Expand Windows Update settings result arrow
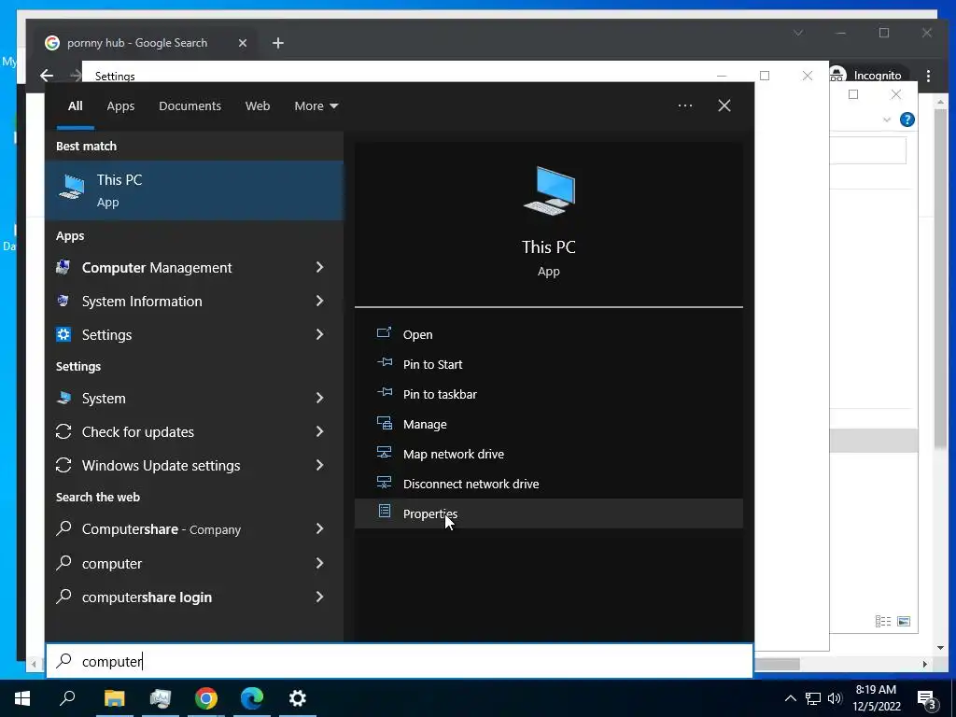956x717 pixels. [319, 465]
